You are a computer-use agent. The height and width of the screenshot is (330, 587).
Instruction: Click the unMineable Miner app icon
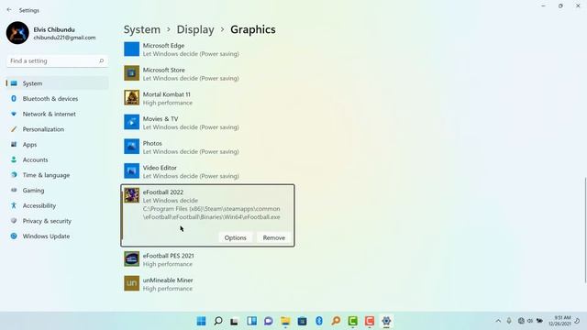click(132, 283)
